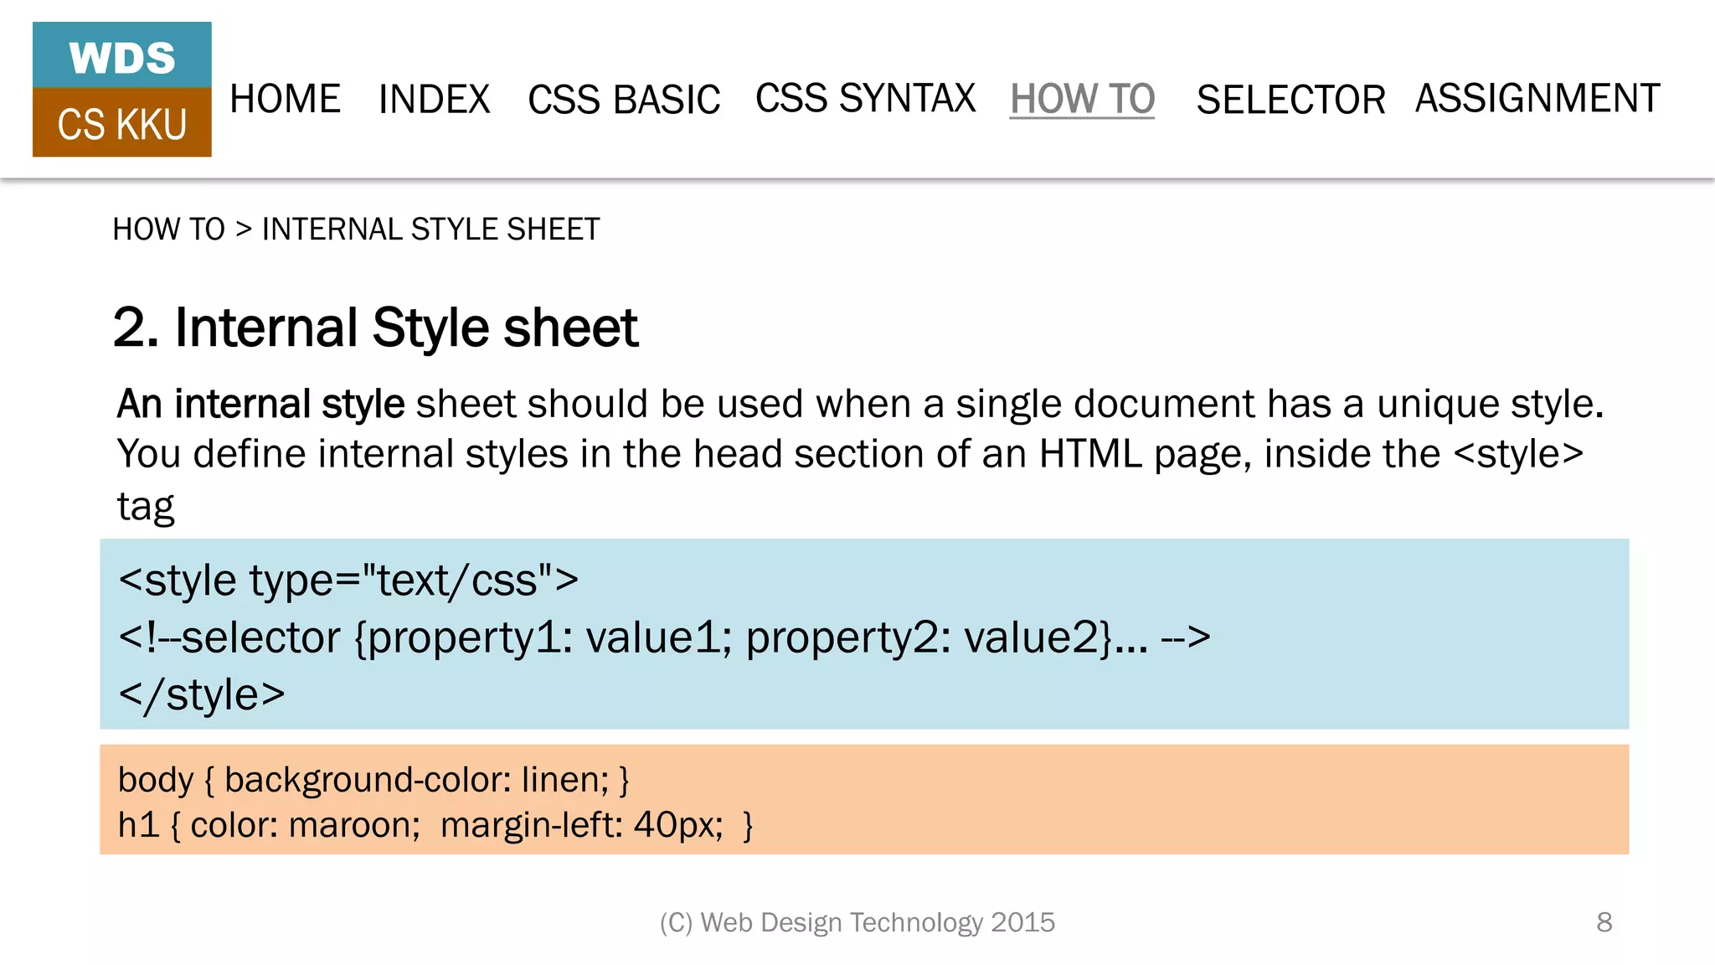Image resolution: width=1715 pixels, height=965 pixels.
Task: Go to the HOME menu item
Action: tap(285, 99)
